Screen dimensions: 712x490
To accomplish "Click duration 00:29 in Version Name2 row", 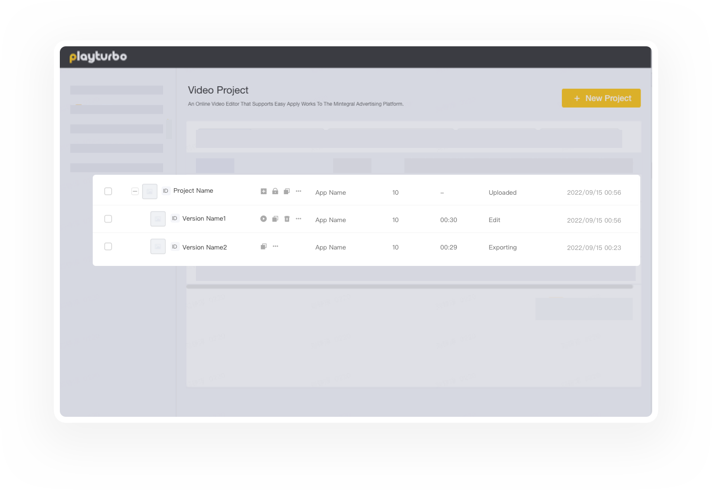I will [449, 247].
